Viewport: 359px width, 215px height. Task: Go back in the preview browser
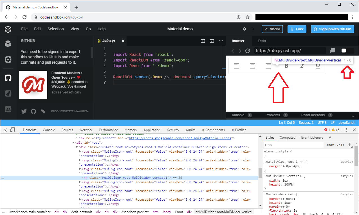(232, 51)
